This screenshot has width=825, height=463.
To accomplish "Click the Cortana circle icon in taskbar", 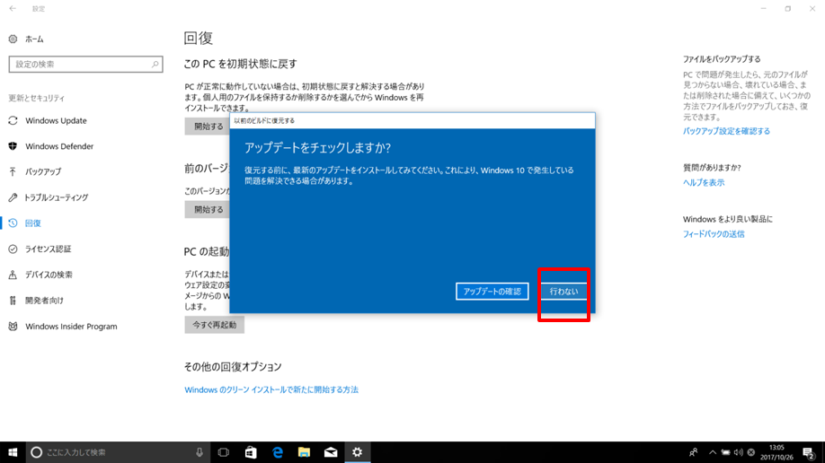I will tap(36, 452).
